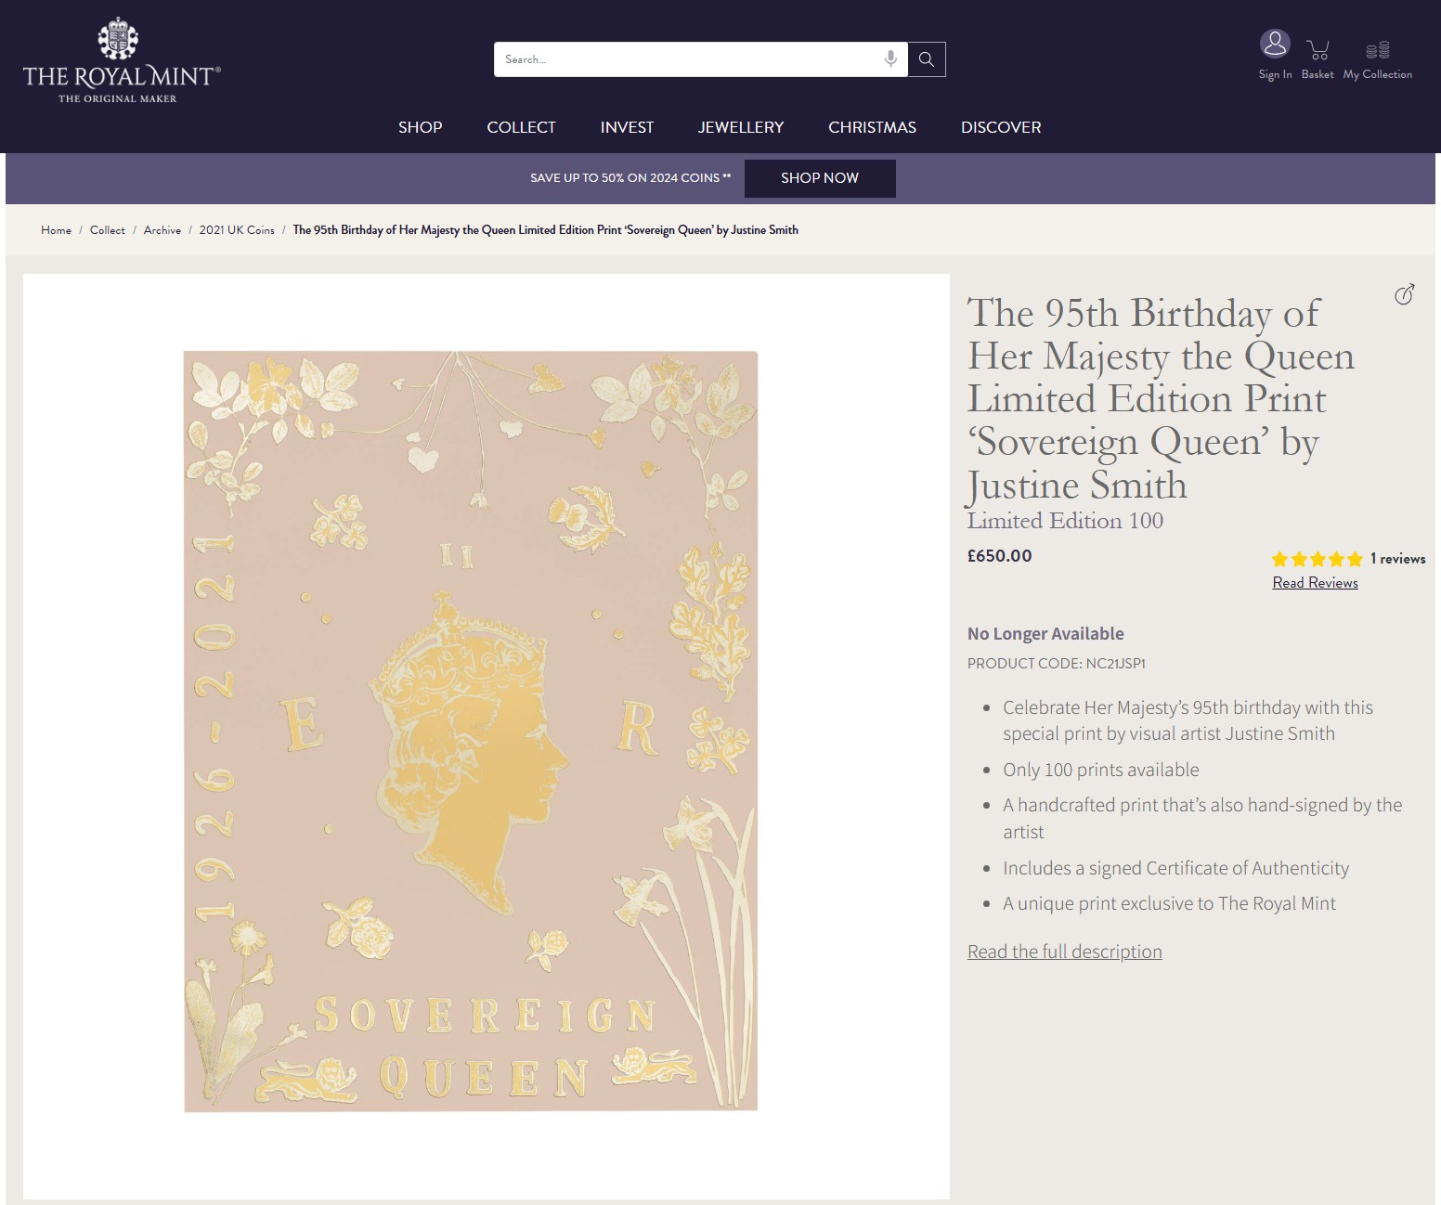Click the Shop Now button

tap(820, 178)
